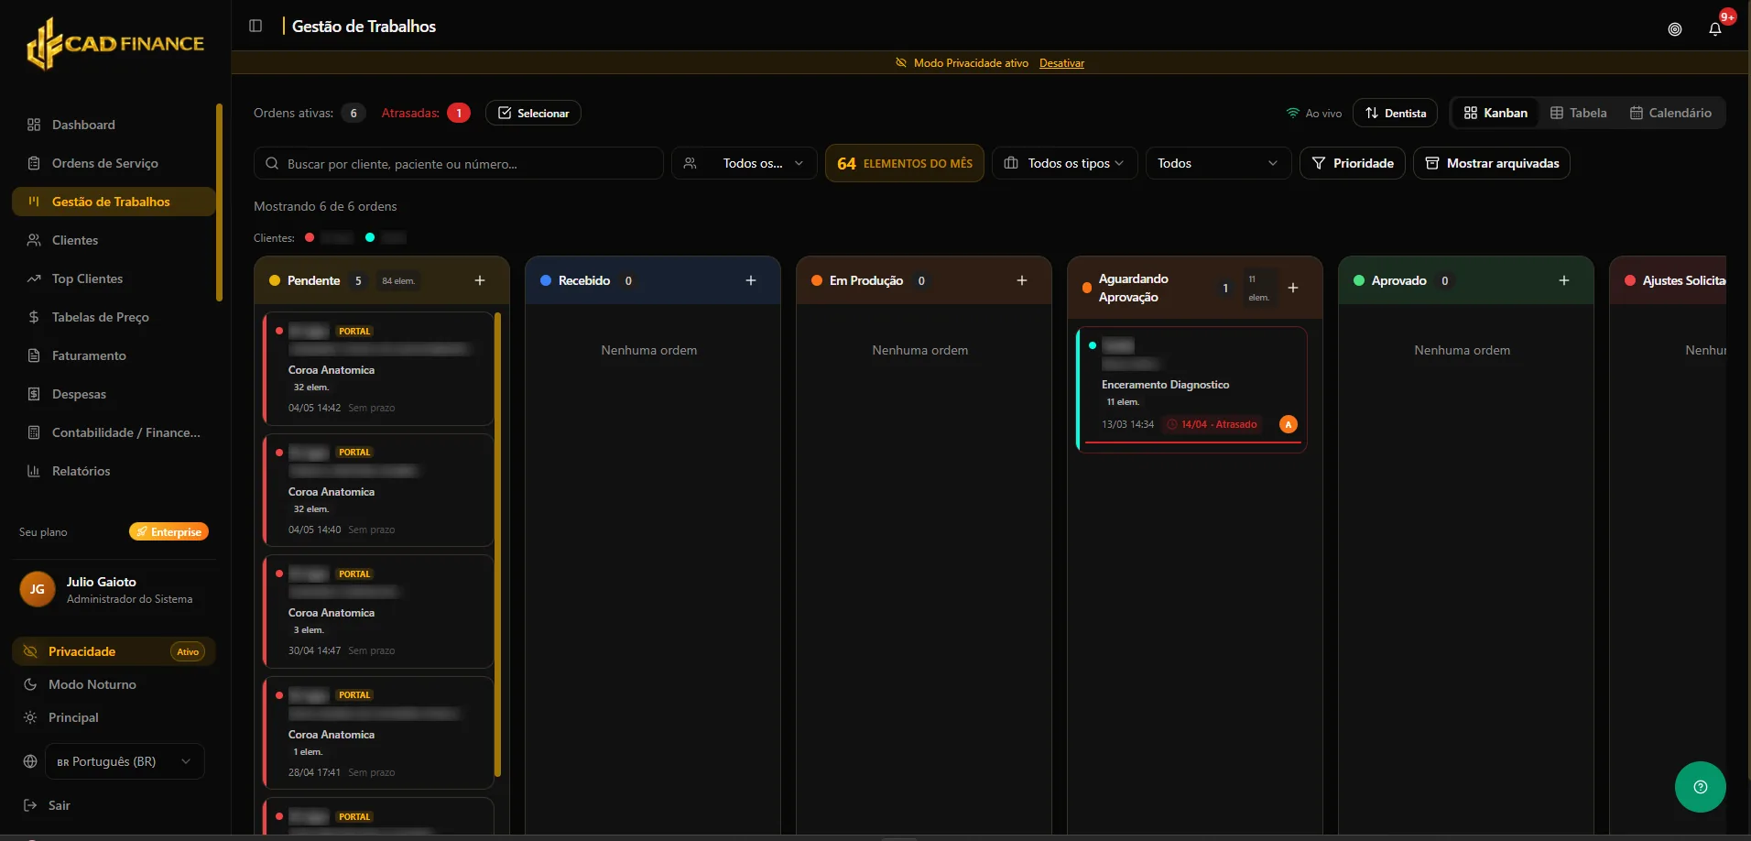Click the left sidebar scrollbar

(219, 202)
